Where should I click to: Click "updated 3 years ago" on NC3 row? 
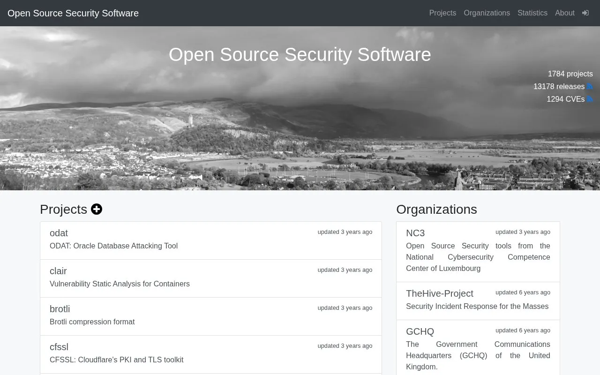coord(523,232)
